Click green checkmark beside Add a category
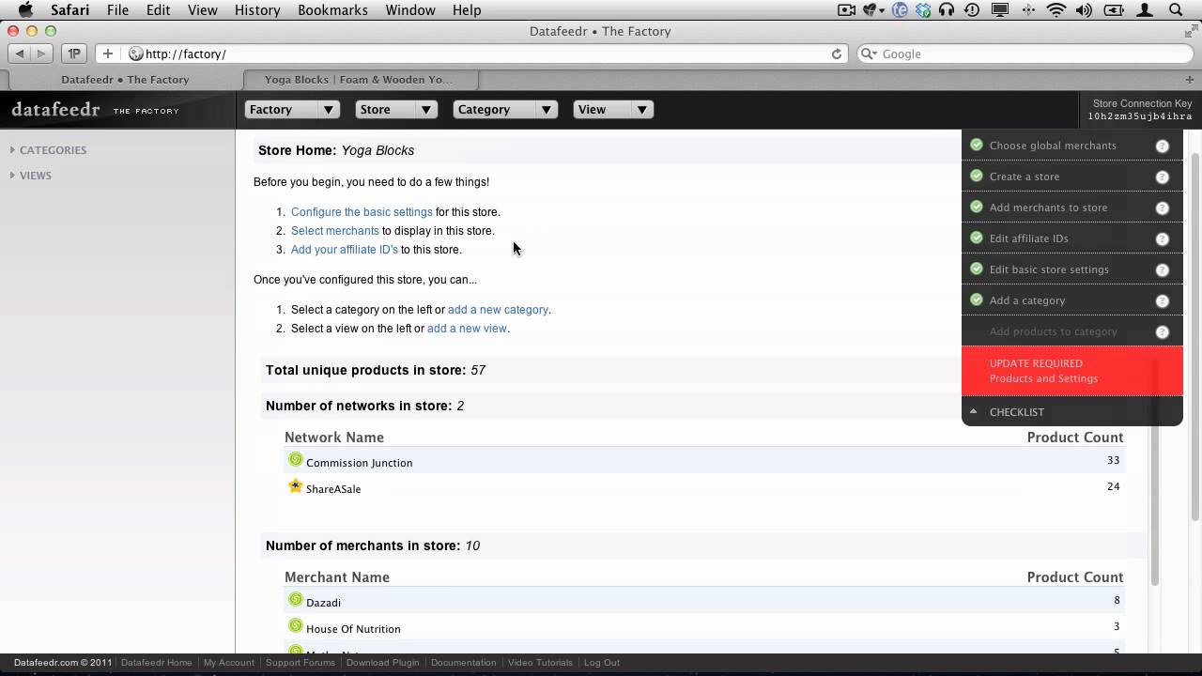The height and width of the screenshot is (676, 1202). [x=977, y=300]
